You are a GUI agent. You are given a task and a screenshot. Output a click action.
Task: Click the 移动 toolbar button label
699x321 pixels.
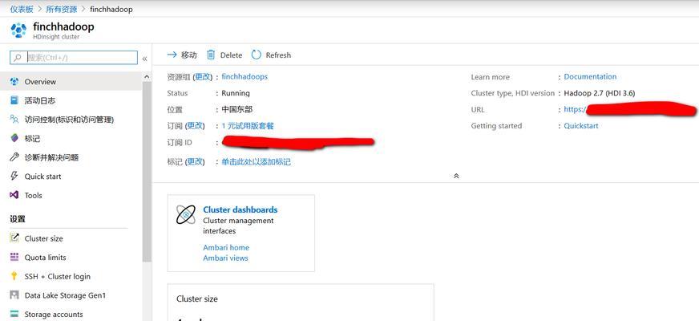coord(188,55)
